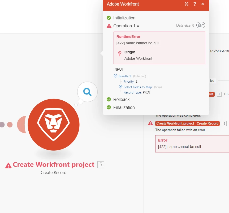The image size is (229, 213).
Task: Click the Create Workfront project module title
Action: [x=54, y=165]
